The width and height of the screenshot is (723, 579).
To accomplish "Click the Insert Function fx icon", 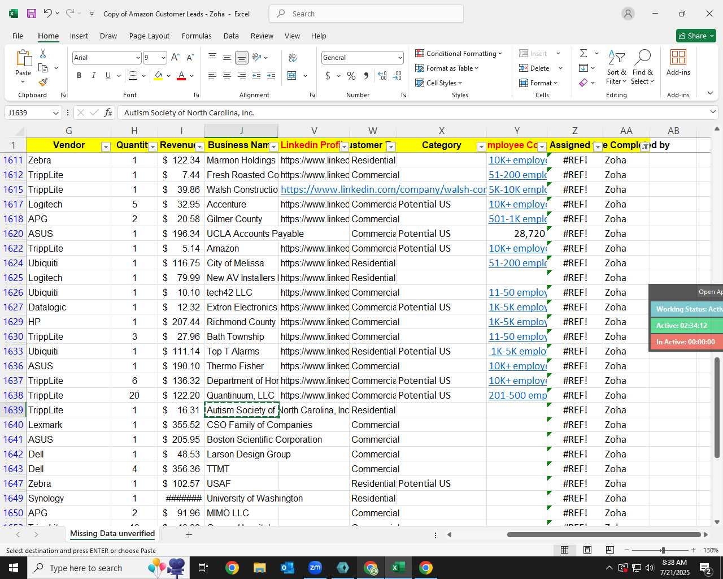I will click(108, 113).
